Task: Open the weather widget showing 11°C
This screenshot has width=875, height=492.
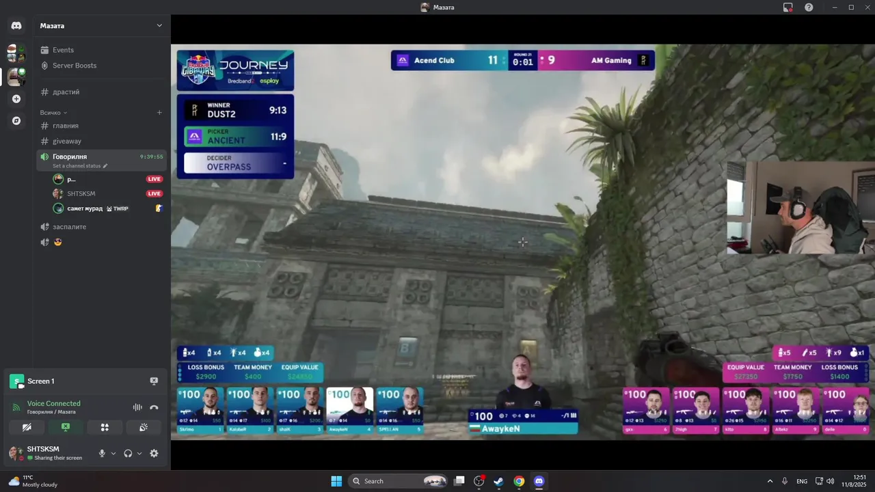Action: pyautogui.click(x=33, y=481)
